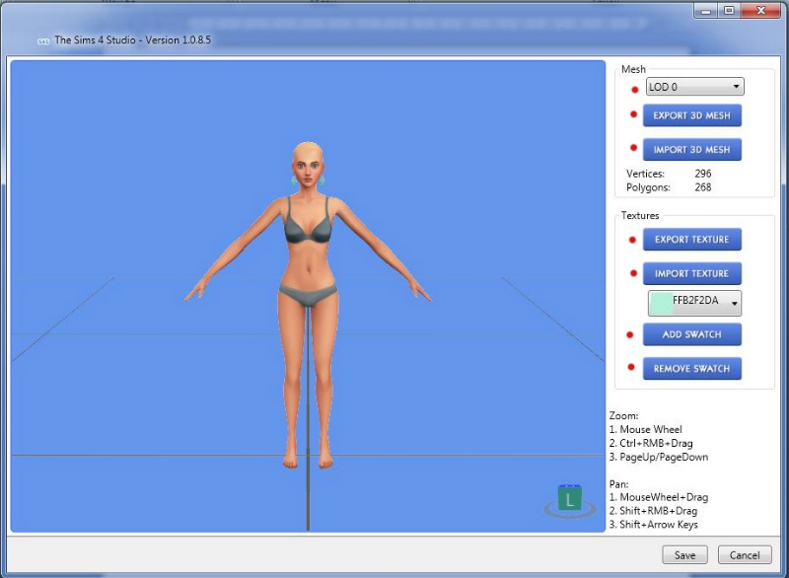This screenshot has height=578, width=789.
Task: Click the 'PageUp/PageDown' instruction text
Action: click(x=664, y=457)
